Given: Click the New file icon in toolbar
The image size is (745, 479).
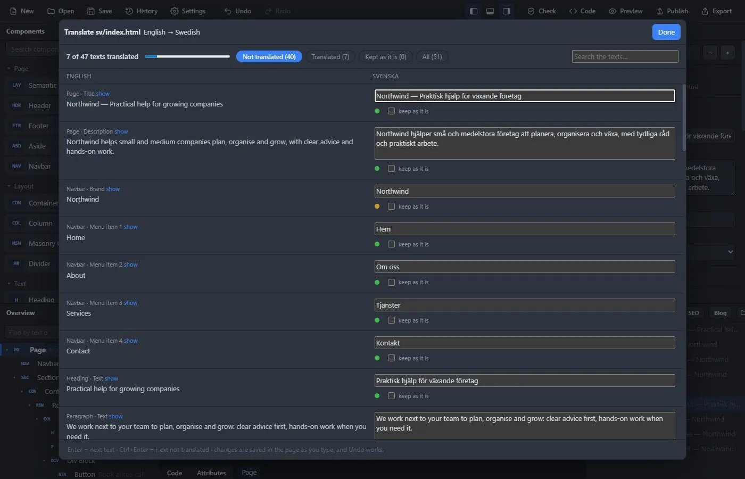Looking at the screenshot, I should click(x=13, y=11).
